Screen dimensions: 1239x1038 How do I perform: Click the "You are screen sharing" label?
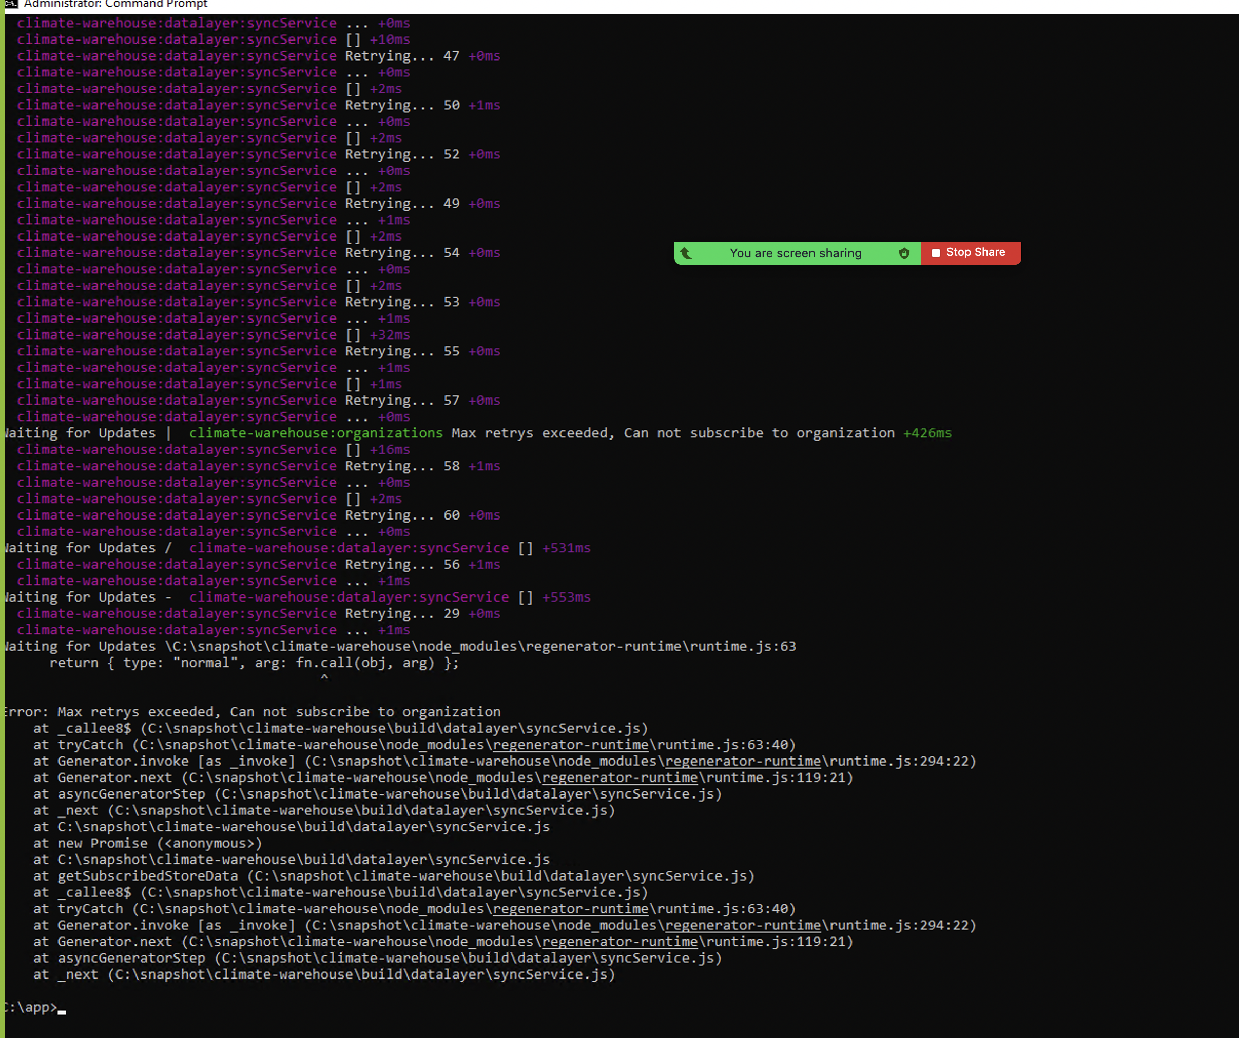[796, 253]
